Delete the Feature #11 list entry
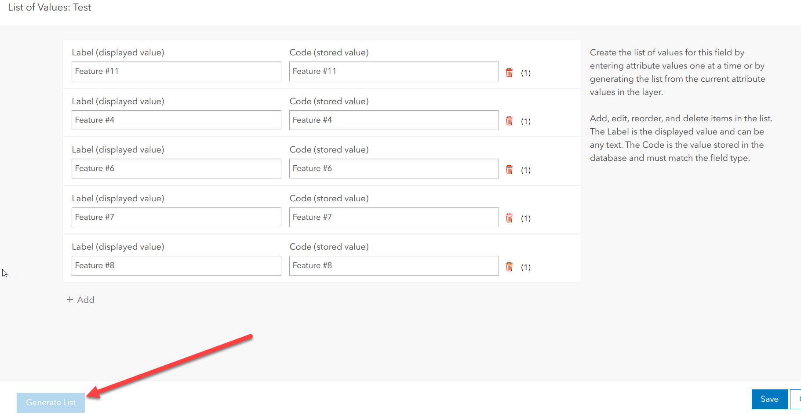 pyautogui.click(x=509, y=73)
